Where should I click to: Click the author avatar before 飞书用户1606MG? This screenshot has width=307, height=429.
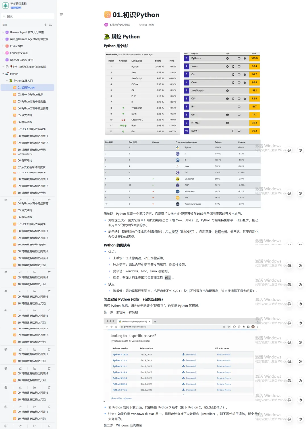click(x=106, y=25)
